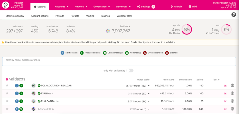The height and width of the screenshot is (114, 239).
Task: Click the Polkadot logo icon
Action: click(x=5, y=5)
